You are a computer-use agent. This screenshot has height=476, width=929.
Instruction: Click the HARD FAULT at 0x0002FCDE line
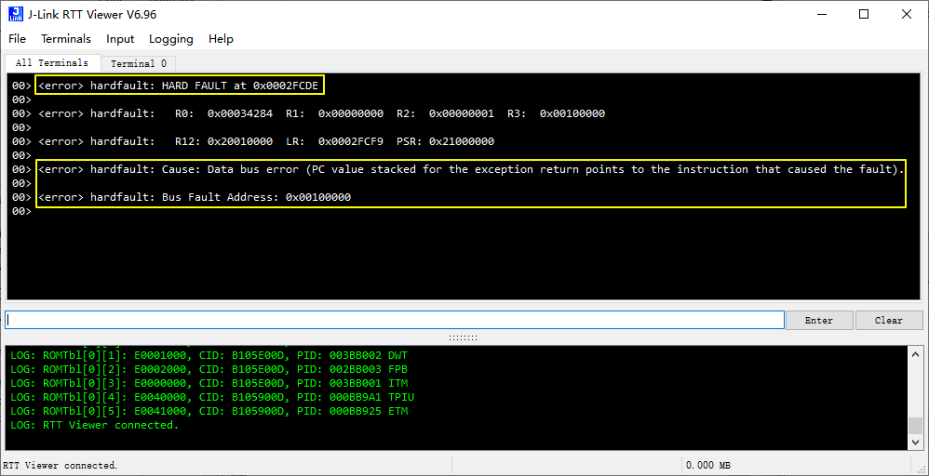point(178,86)
